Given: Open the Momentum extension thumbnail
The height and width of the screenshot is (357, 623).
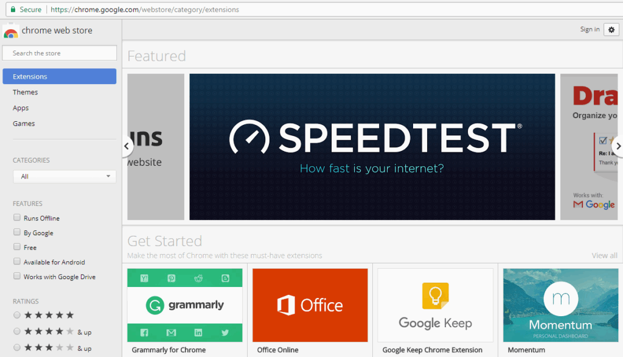Looking at the screenshot, I should pos(560,305).
